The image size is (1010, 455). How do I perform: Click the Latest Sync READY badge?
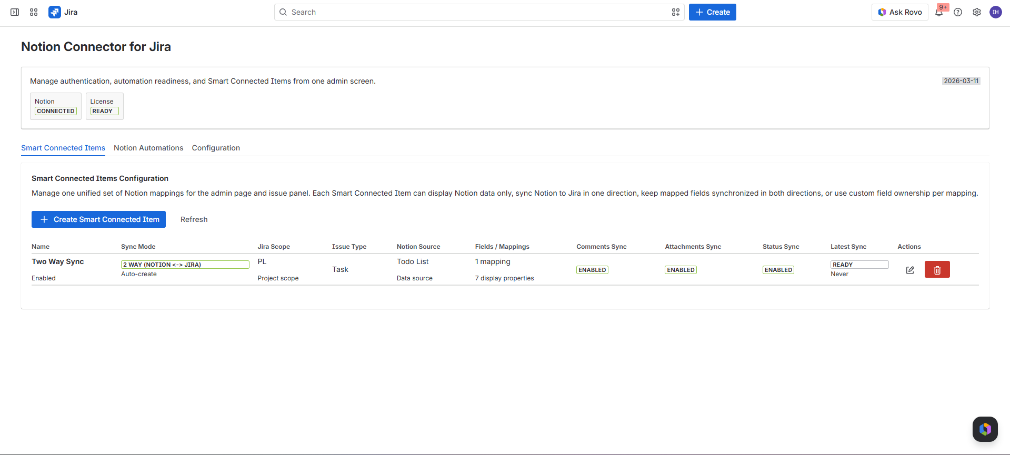[x=859, y=265]
